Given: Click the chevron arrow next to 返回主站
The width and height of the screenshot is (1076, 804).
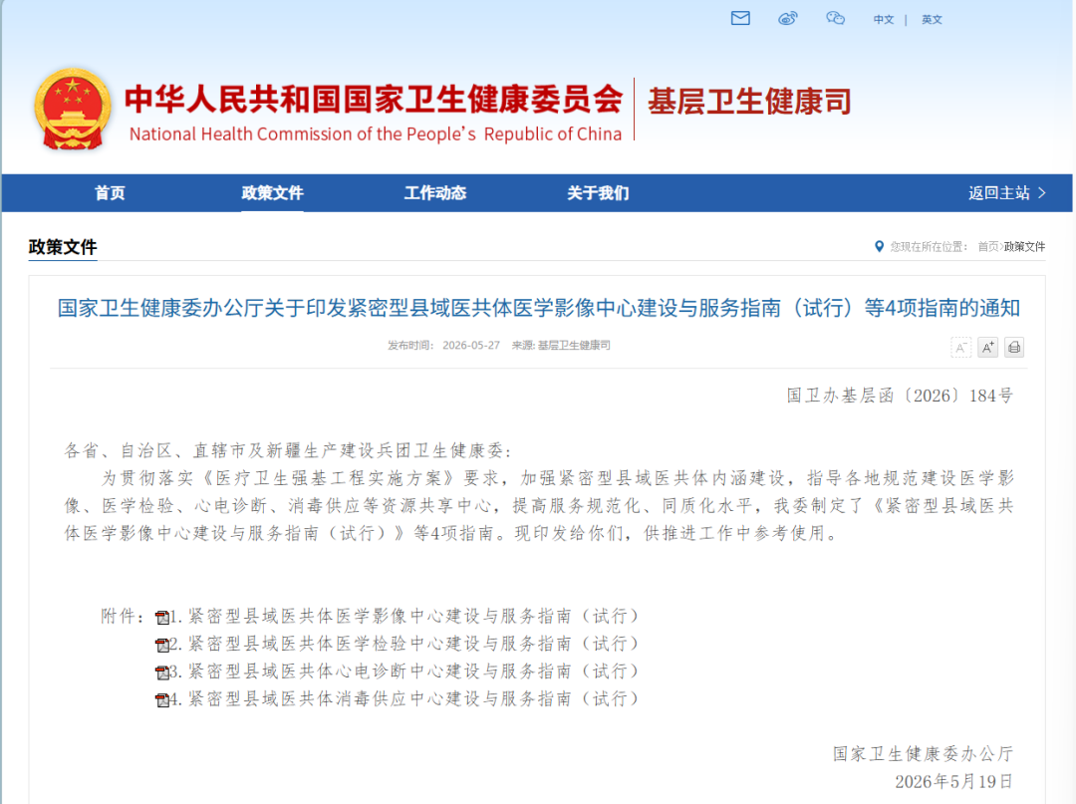Looking at the screenshot, I should 1042,192.
